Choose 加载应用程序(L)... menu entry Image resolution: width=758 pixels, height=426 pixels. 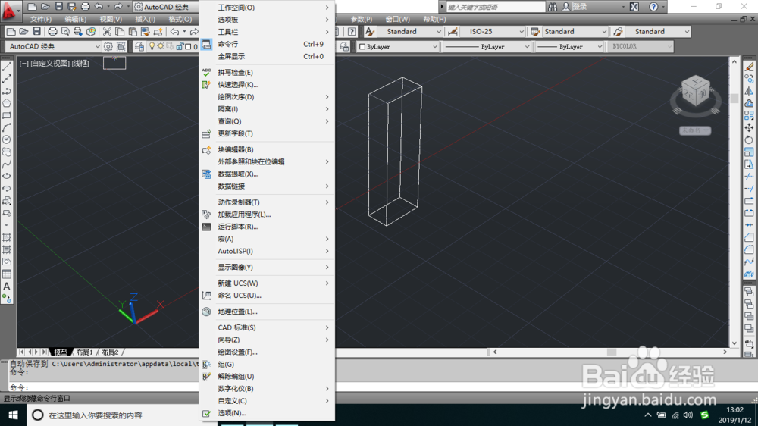point(267,215)
